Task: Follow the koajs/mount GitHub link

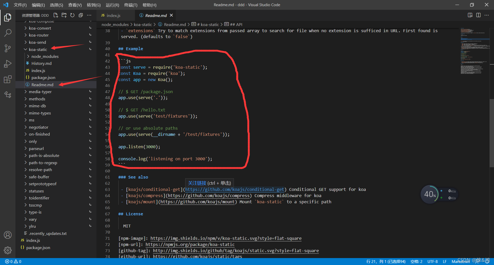Action: [197, 202]
